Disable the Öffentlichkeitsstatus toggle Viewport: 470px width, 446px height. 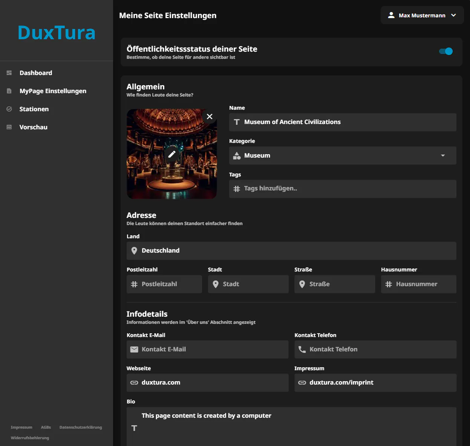pyautogui.click(x=446, y=51)
